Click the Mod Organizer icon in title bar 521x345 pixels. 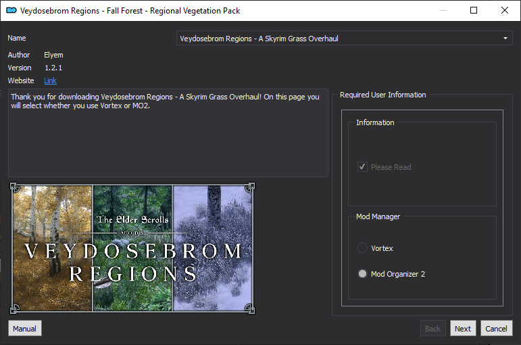(x=11, y=11)
